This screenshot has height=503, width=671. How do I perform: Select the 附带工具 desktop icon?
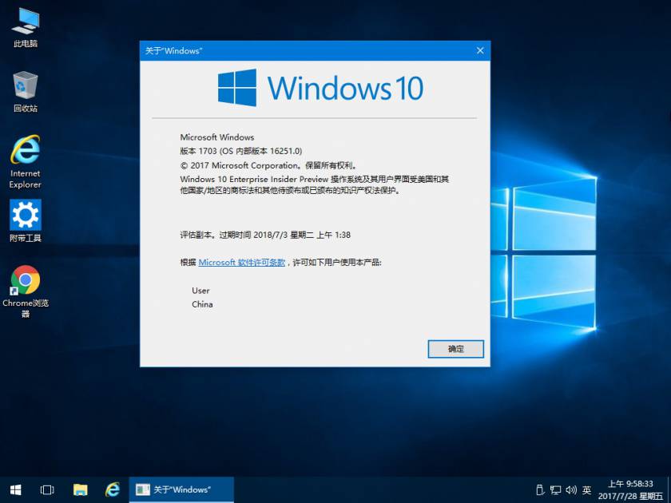(x=26, y=220)
